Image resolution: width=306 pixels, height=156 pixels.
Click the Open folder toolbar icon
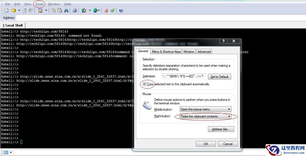13,10
